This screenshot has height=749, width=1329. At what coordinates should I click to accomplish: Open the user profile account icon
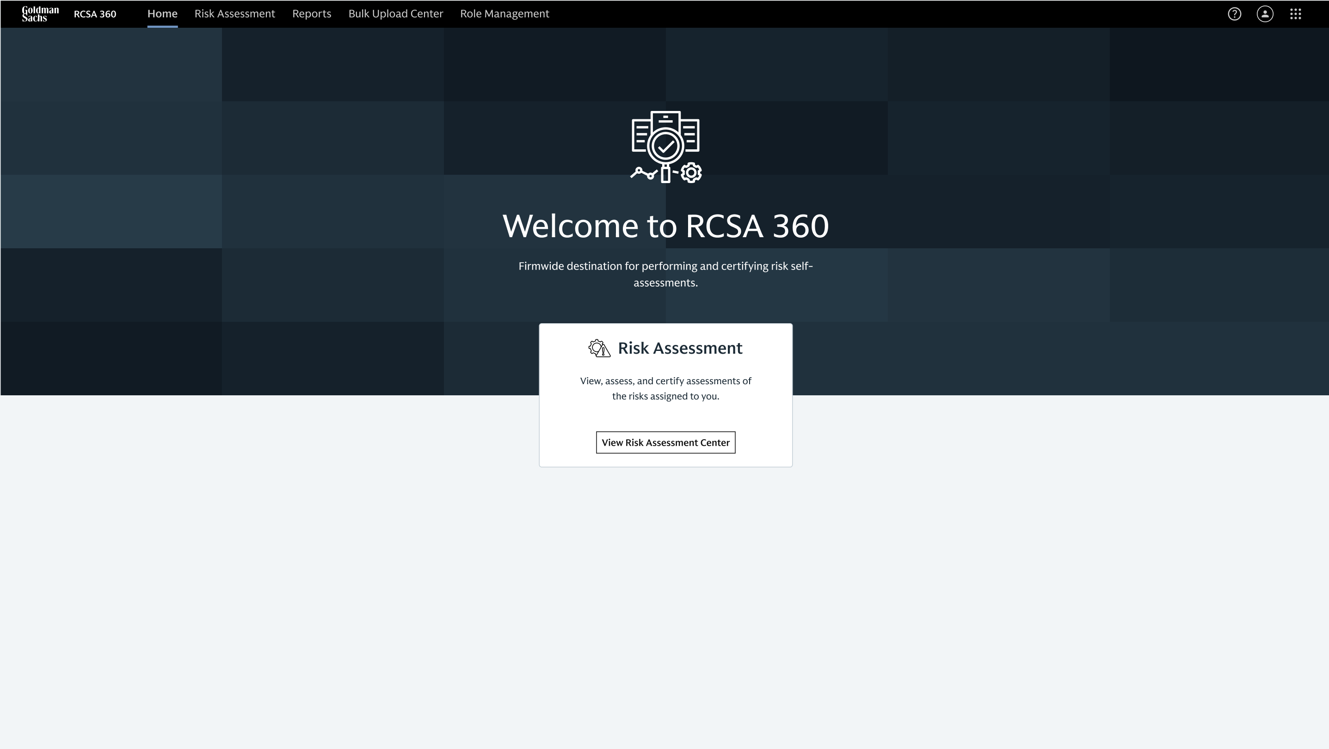(1265, 14)
